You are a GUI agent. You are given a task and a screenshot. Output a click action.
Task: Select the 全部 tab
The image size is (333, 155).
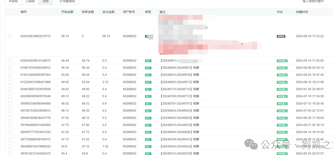click(45, 2)
